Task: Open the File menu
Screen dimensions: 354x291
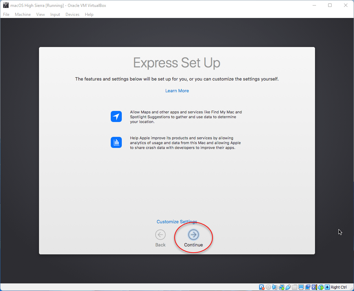Action: 6,15
